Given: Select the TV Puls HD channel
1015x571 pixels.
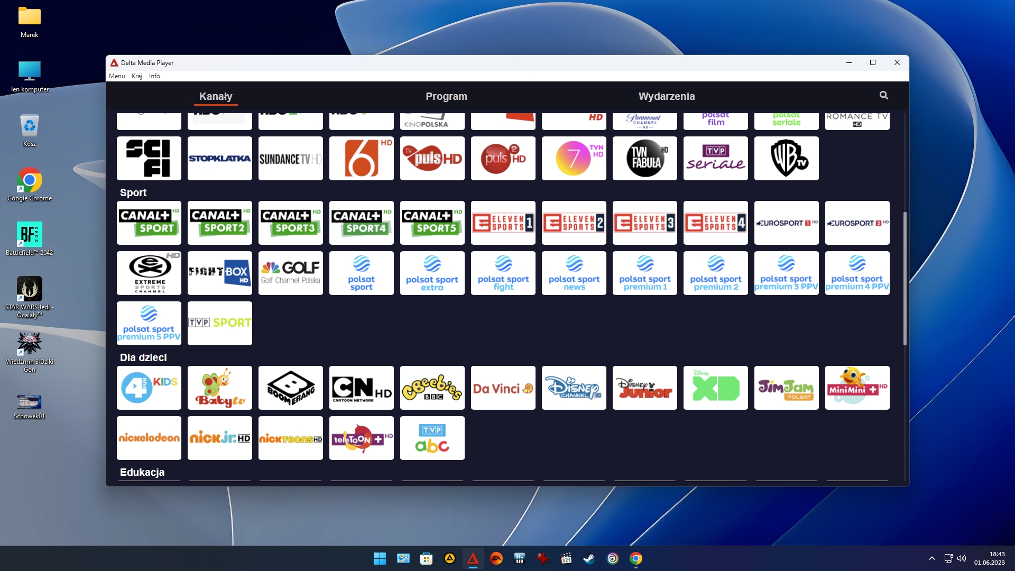Looking at the screenshot, I should 432,159.
